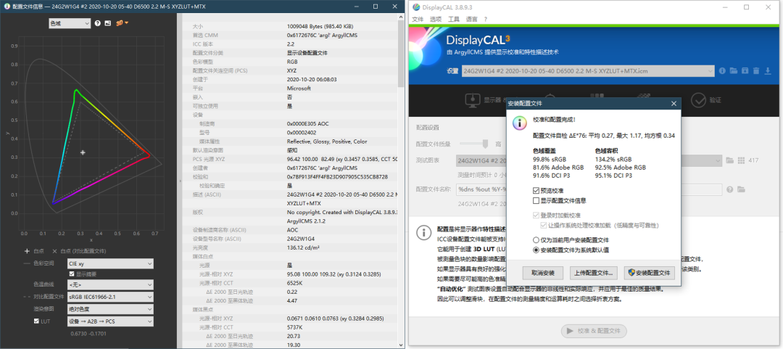This screenshot has width=783, height=349.
Task: Click the testchart grid editor icon beside 417
Action: [742, 160]
